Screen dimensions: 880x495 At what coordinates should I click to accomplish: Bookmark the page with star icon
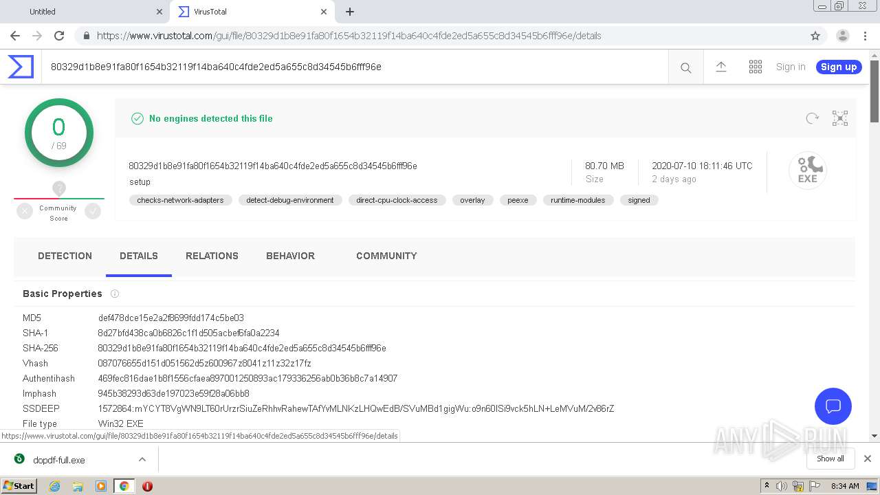pos(815,36)
